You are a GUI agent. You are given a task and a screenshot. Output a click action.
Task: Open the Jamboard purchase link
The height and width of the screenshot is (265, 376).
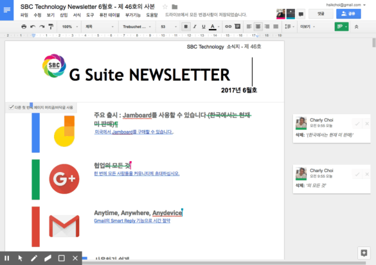[134, 132]
